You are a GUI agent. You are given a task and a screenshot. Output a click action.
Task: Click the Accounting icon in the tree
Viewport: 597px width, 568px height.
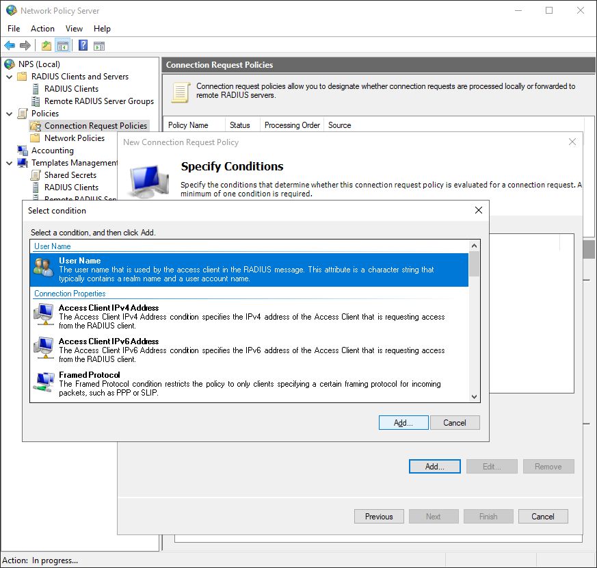point(23,151)
